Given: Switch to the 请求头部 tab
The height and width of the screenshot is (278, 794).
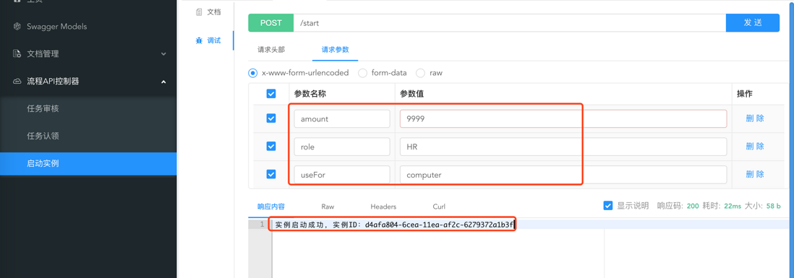Looking at the screenshot, I should (271, 50).
